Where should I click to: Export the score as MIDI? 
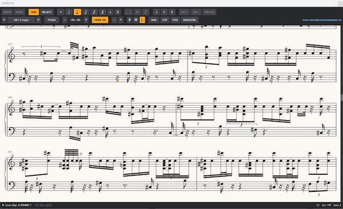pyautogui.click(x=154, y=20)
